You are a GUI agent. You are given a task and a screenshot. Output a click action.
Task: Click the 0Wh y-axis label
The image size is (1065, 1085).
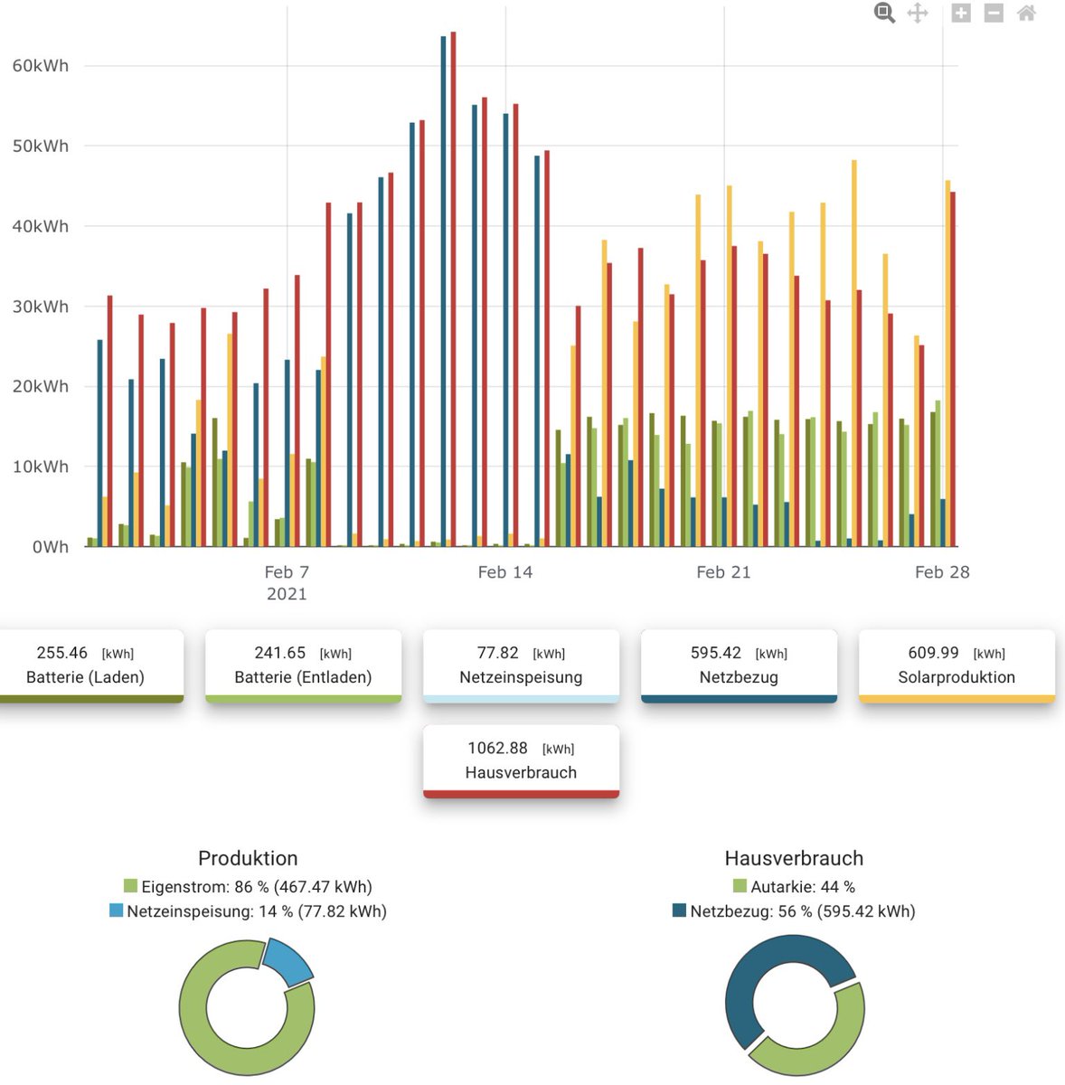point(51,547)
